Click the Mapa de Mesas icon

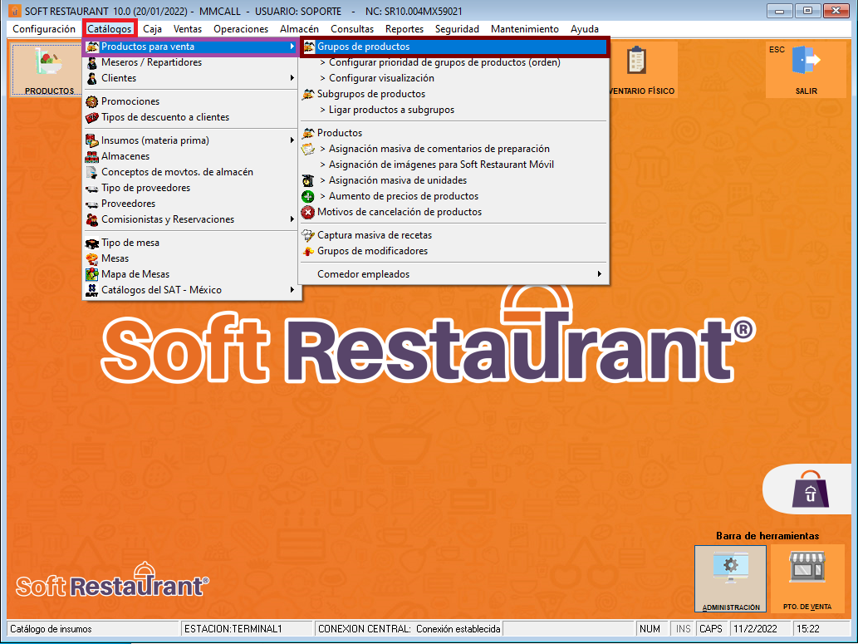(x=92, y=274)
